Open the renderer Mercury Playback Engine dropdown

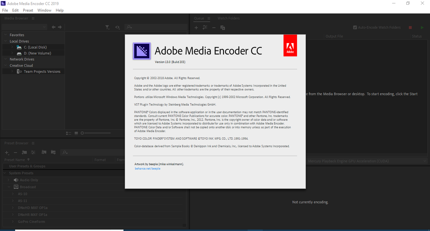367,161
